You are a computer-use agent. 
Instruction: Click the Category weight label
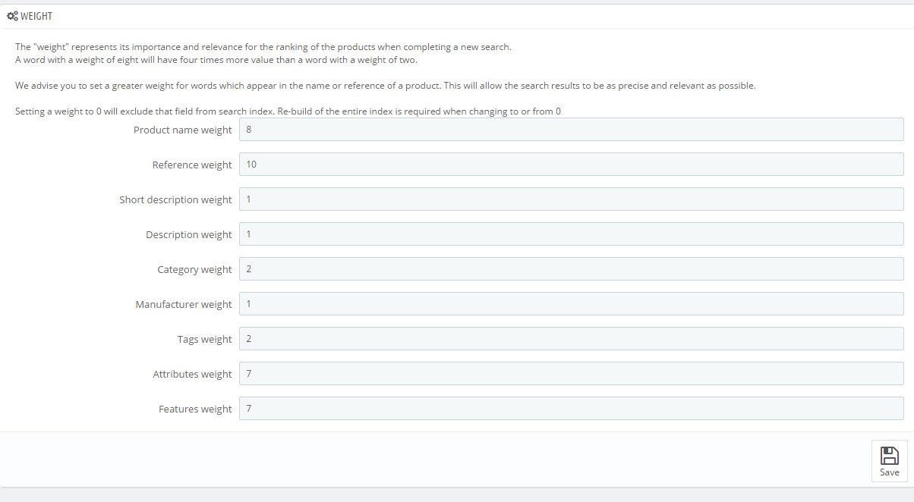click(194, 270)
